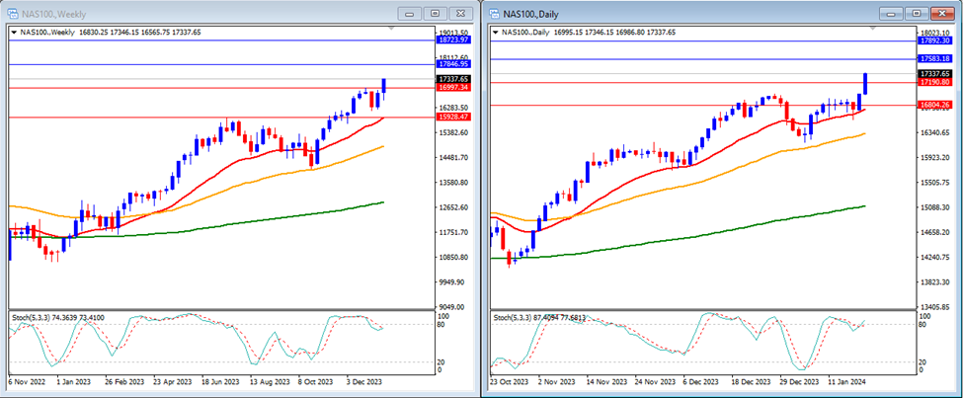Click the 1 Jan 2023 date label
The height and width of the screenshot is (398, 963).
(72, 382)
